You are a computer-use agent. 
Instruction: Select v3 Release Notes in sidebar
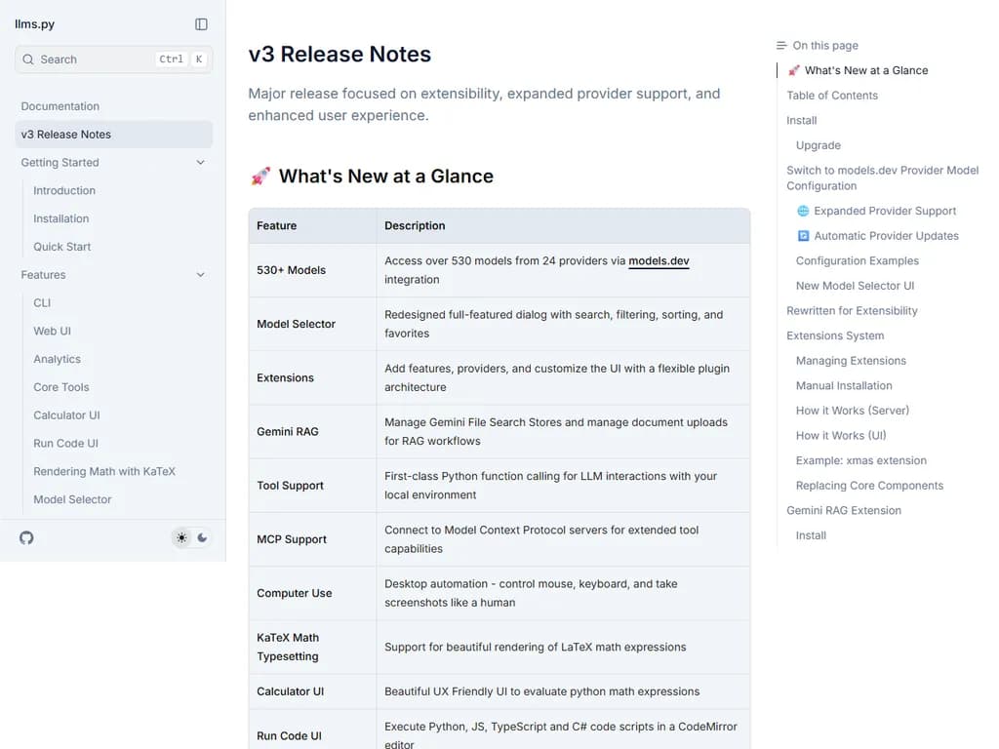tap(66, 135)
